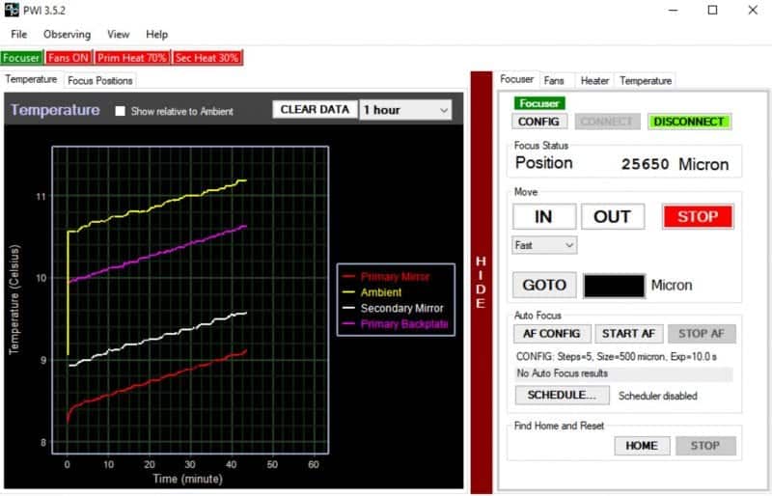Select the Heater tab

(x=594, y=80)
